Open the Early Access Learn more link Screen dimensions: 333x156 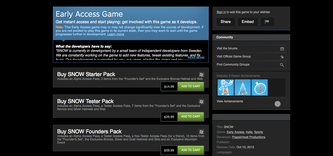tap(116, 34)
